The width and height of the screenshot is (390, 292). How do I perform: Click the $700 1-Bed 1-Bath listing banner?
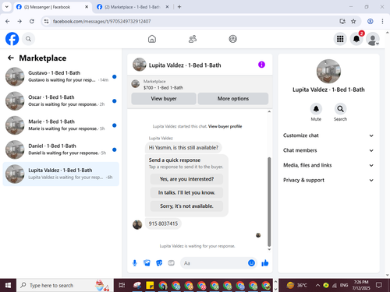(x=200, y=84)
